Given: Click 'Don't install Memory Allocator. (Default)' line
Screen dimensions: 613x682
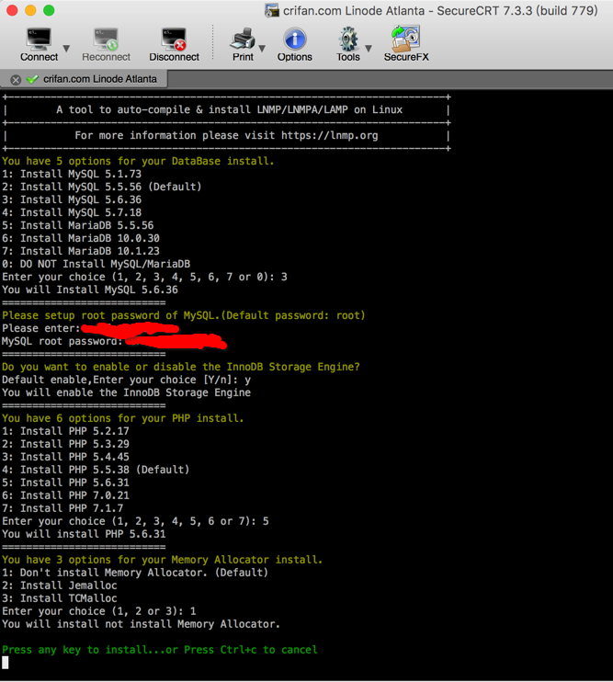Looking at the screenshot, I should pos(135,573).
